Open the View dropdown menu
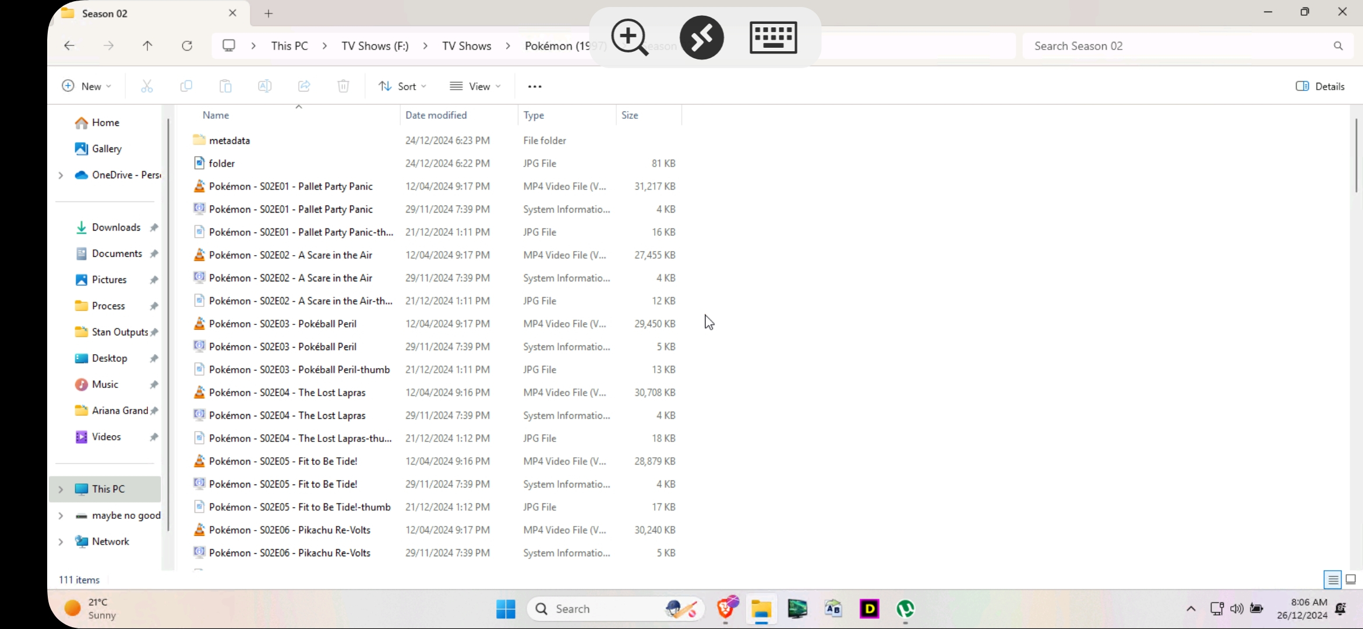This screenshot has height=629, width=1363. pyautogui.click(x=475, y=86)
